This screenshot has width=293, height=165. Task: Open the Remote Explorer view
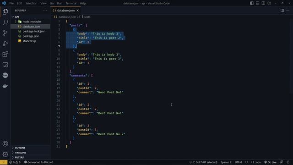tap(5, 65)
